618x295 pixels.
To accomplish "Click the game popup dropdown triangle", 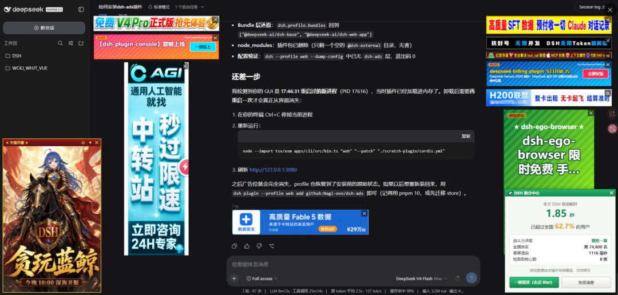I will pyautogui.click(x=90, y=142).
